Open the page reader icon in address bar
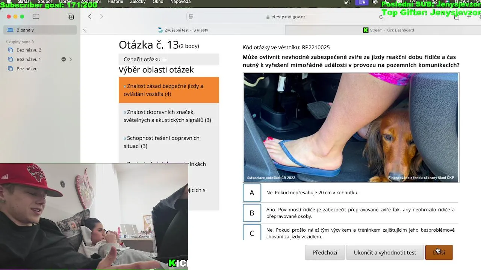This screenshot has height=270, width=481. tap(191, 16)
